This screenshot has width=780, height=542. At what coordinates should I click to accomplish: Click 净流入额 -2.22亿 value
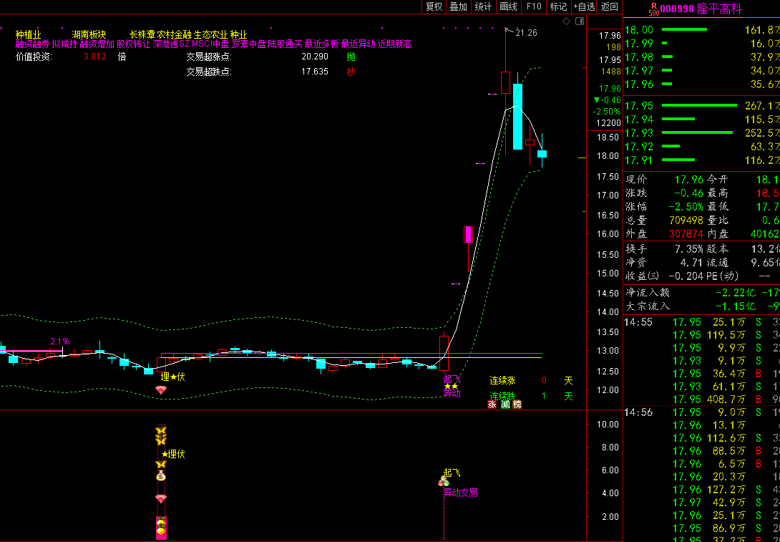[736, 292]
